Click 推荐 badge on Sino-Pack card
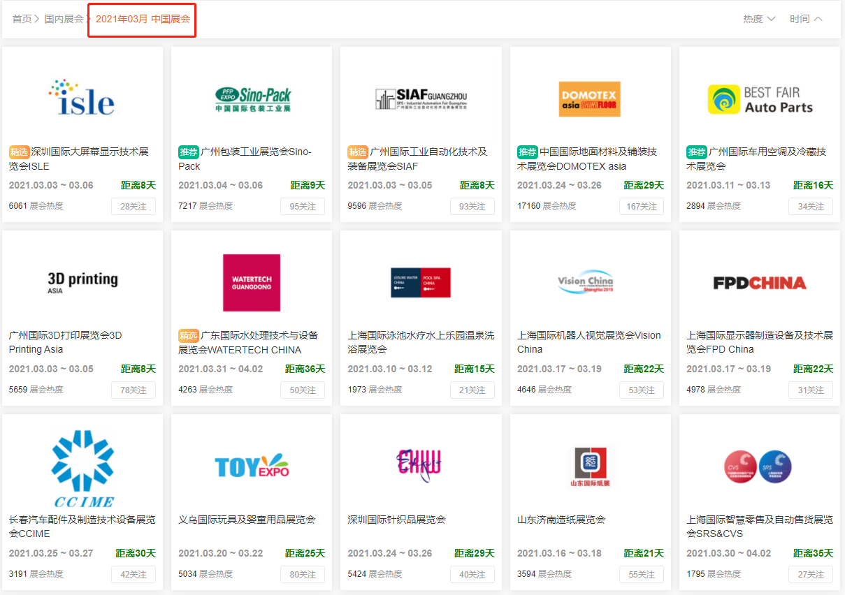The image size is (845, 595). [x=189, y=152]
